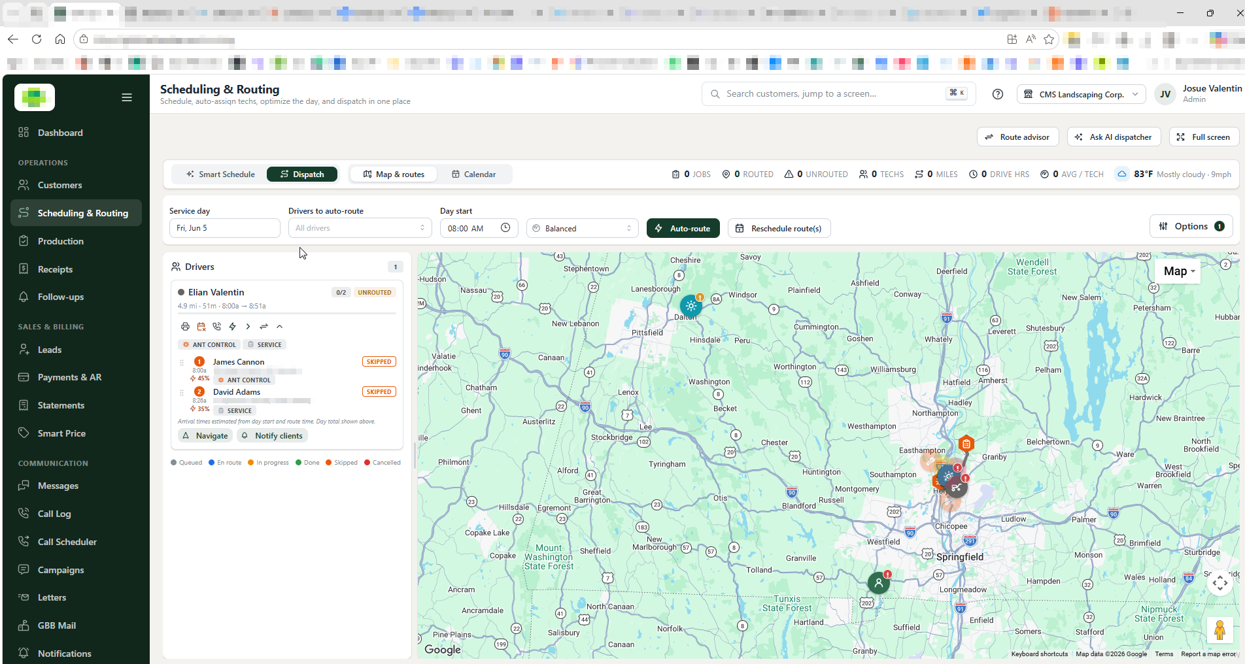Select James Cannon stop name
This screenshot has height=664, width=1245.
[x=239, y=362]
